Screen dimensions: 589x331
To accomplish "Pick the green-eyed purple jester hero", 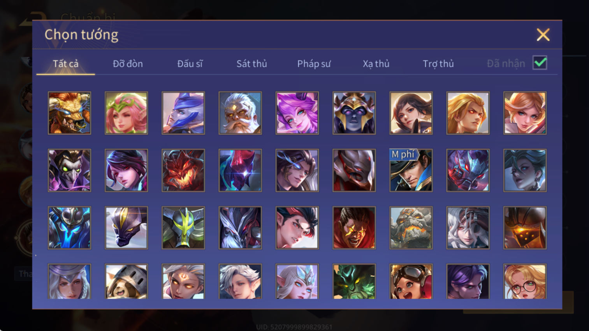I will 69,170.
